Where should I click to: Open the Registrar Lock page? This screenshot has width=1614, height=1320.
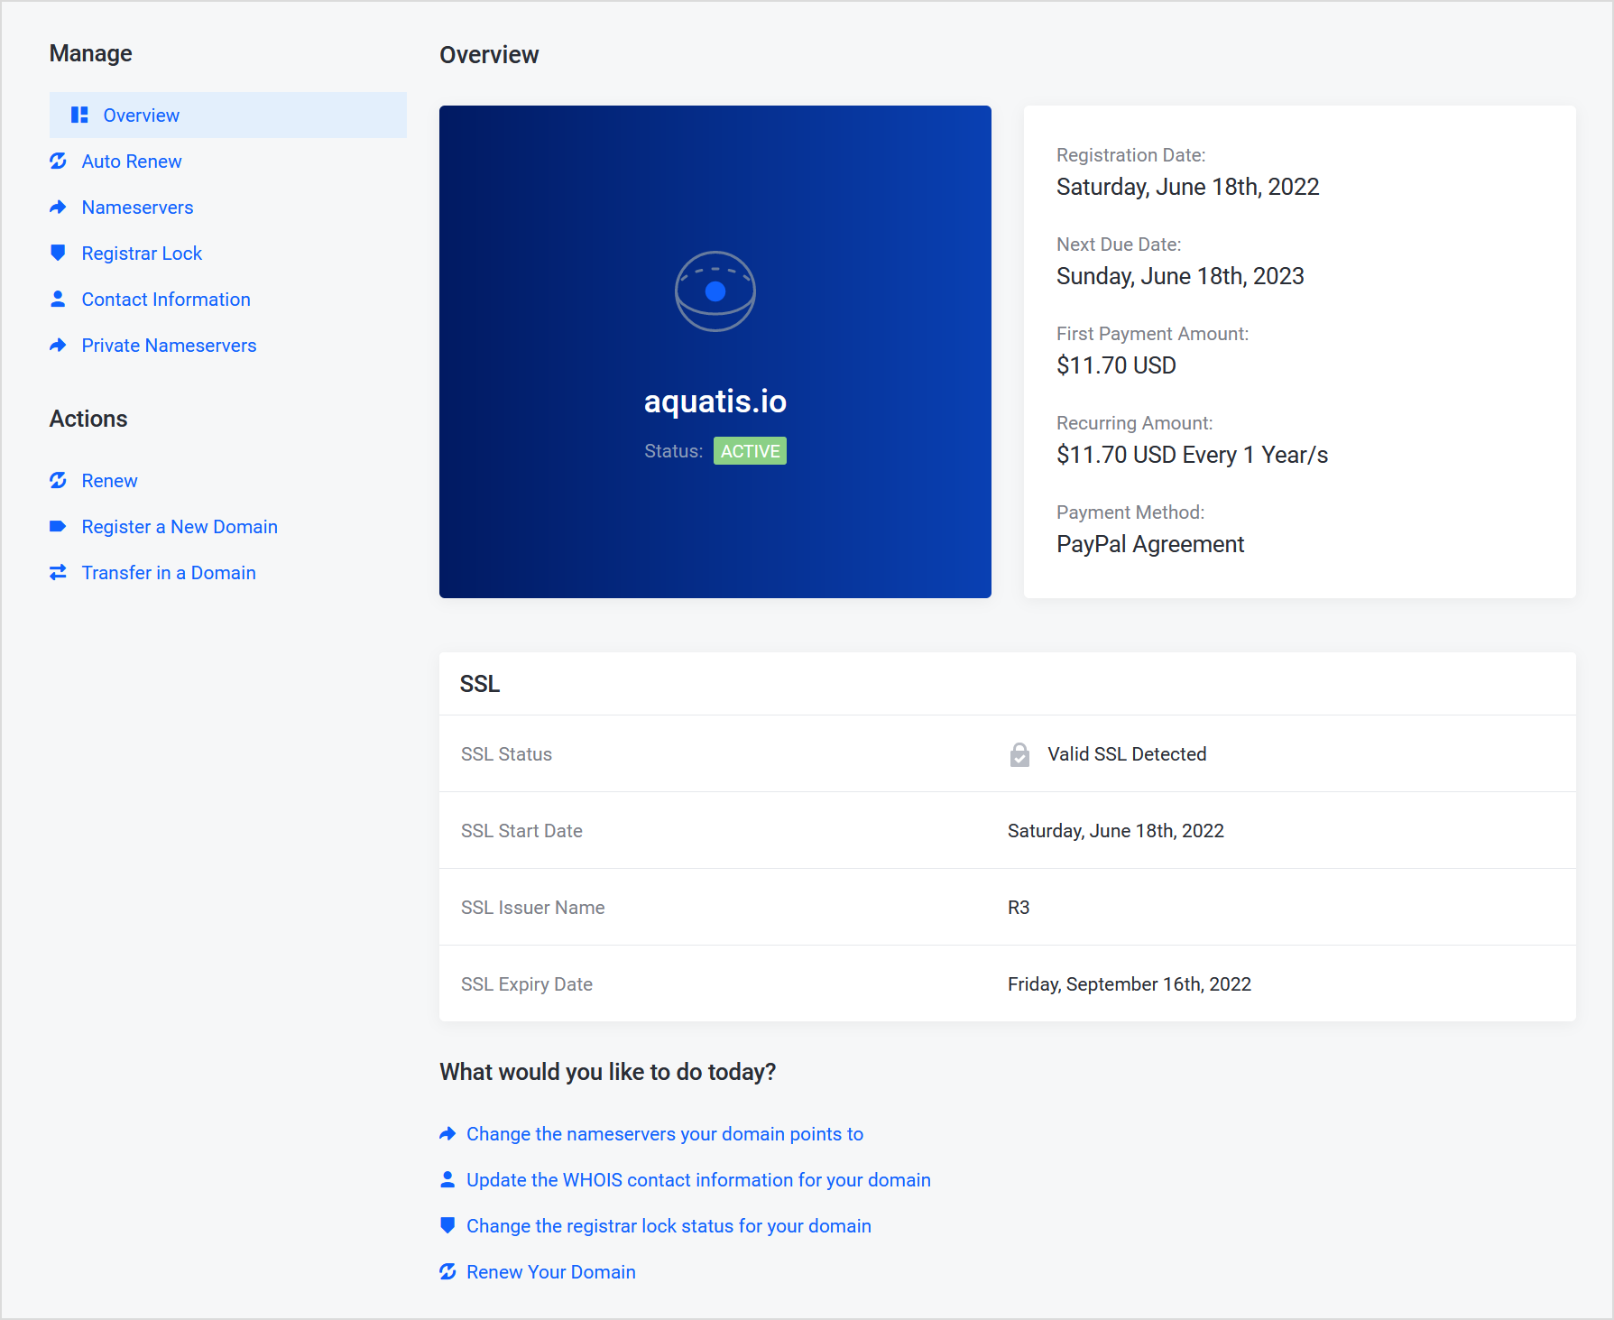click(x=142, y=253)
